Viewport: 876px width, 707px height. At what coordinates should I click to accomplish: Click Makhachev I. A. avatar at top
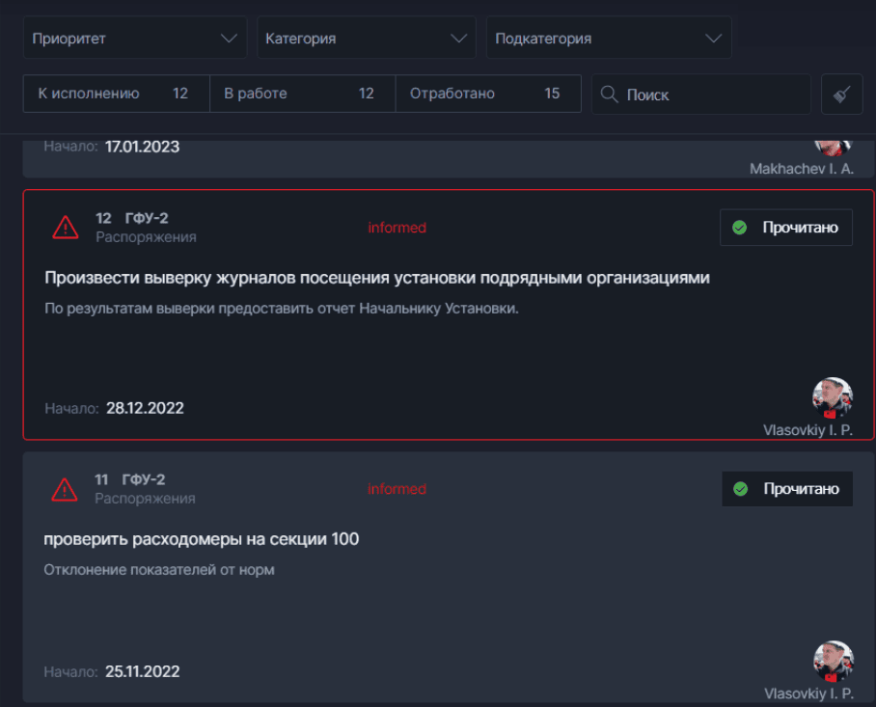tap(833, 147)
